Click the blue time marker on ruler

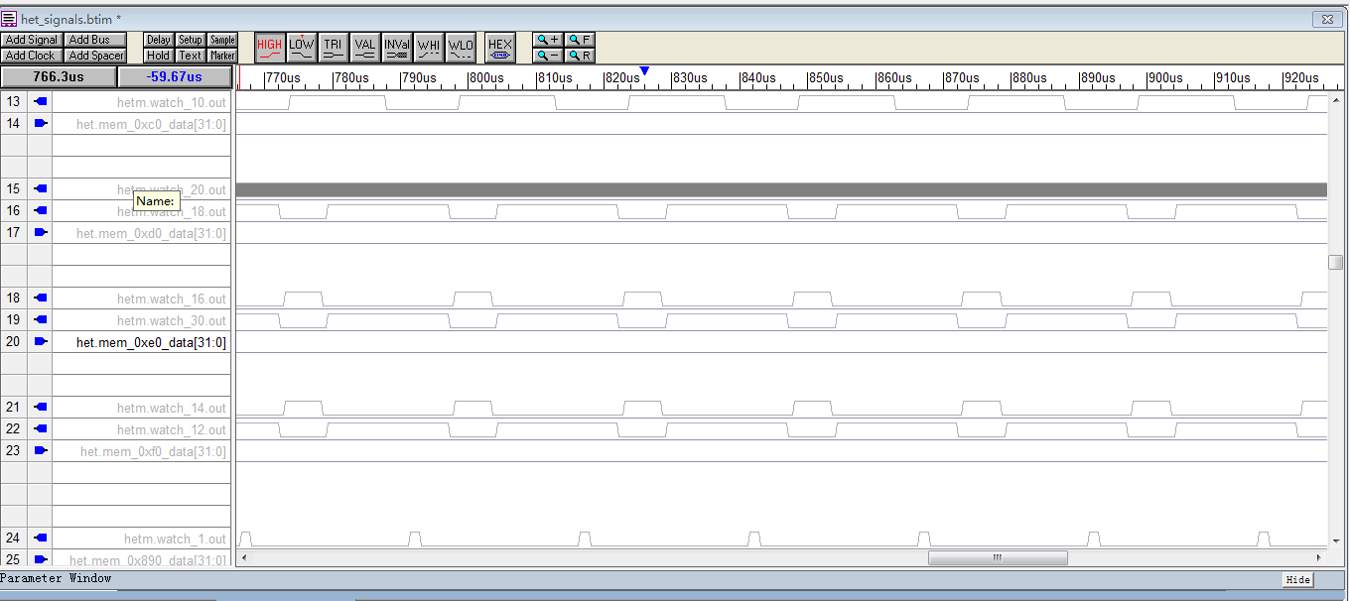(x=644, y=70)
